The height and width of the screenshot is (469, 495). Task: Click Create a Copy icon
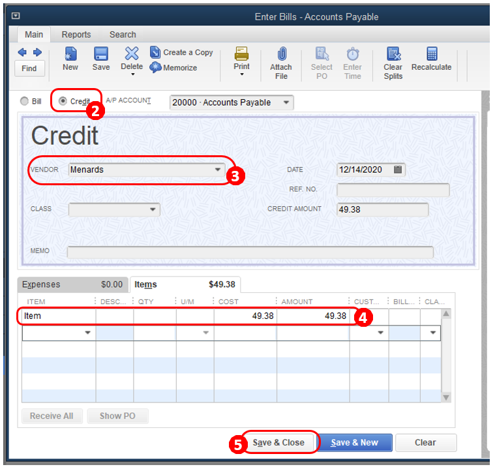(x=155, y=52)
